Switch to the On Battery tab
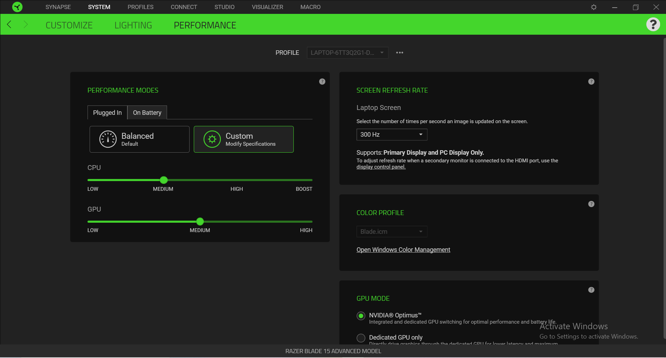Screen dimensions: 666x358 click(x=147, y=113)
